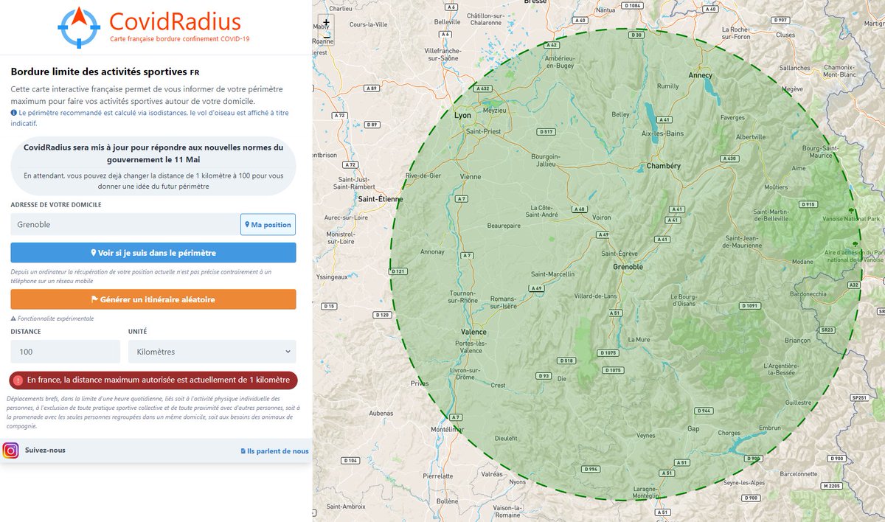Click the CovidRadius crosshair logo icon
Viewport: 885px width, 522px height.
[x=78, y=27]
